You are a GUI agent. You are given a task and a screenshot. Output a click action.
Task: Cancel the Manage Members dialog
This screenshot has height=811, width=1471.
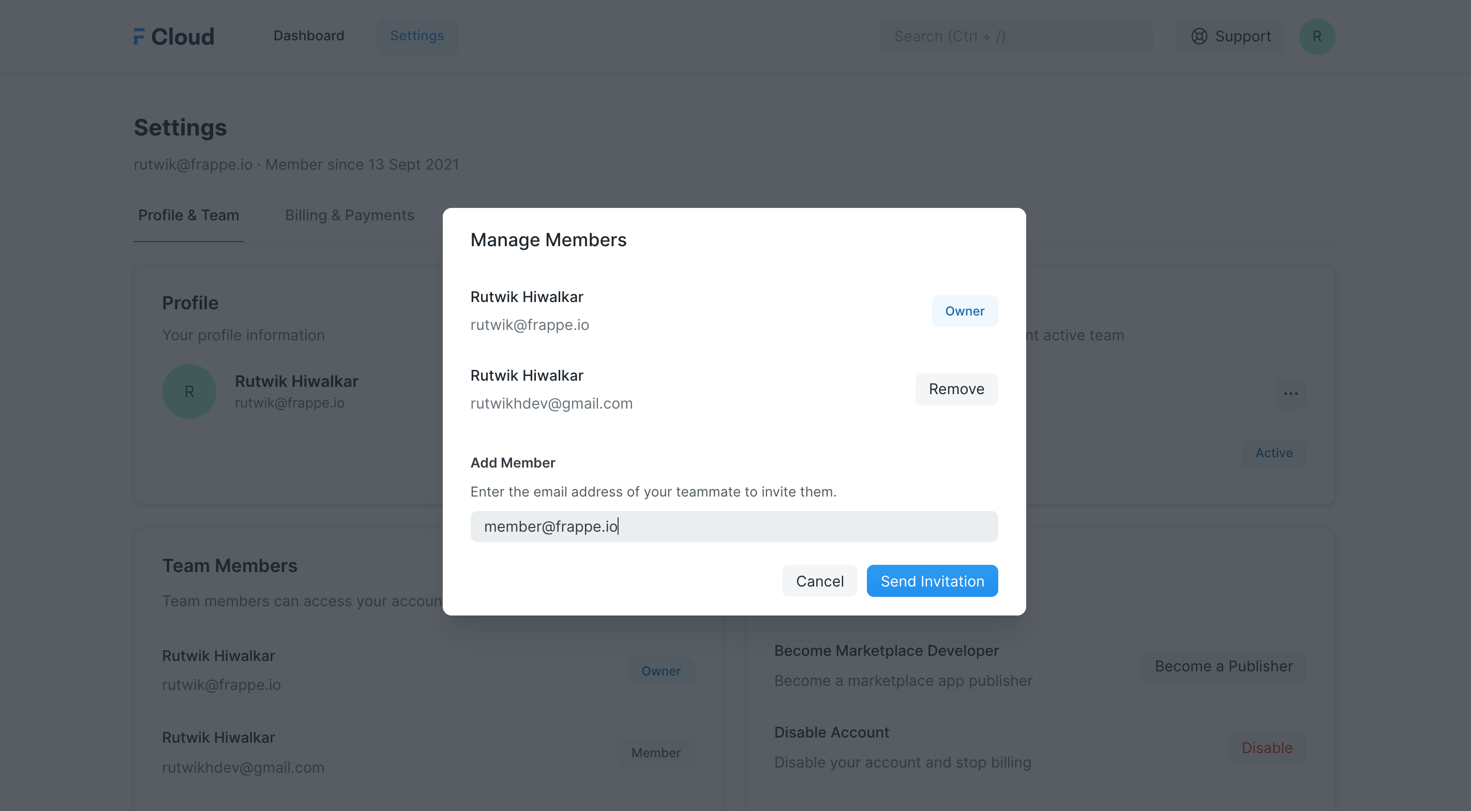[819, 581]
